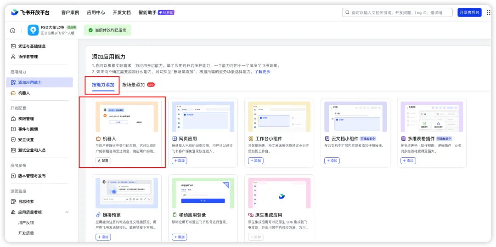Image resolution: width=496 pixels, height=247 pixels.
Task: Click the 添加应用能力 sidebar icon
Action: pos(13,82)
